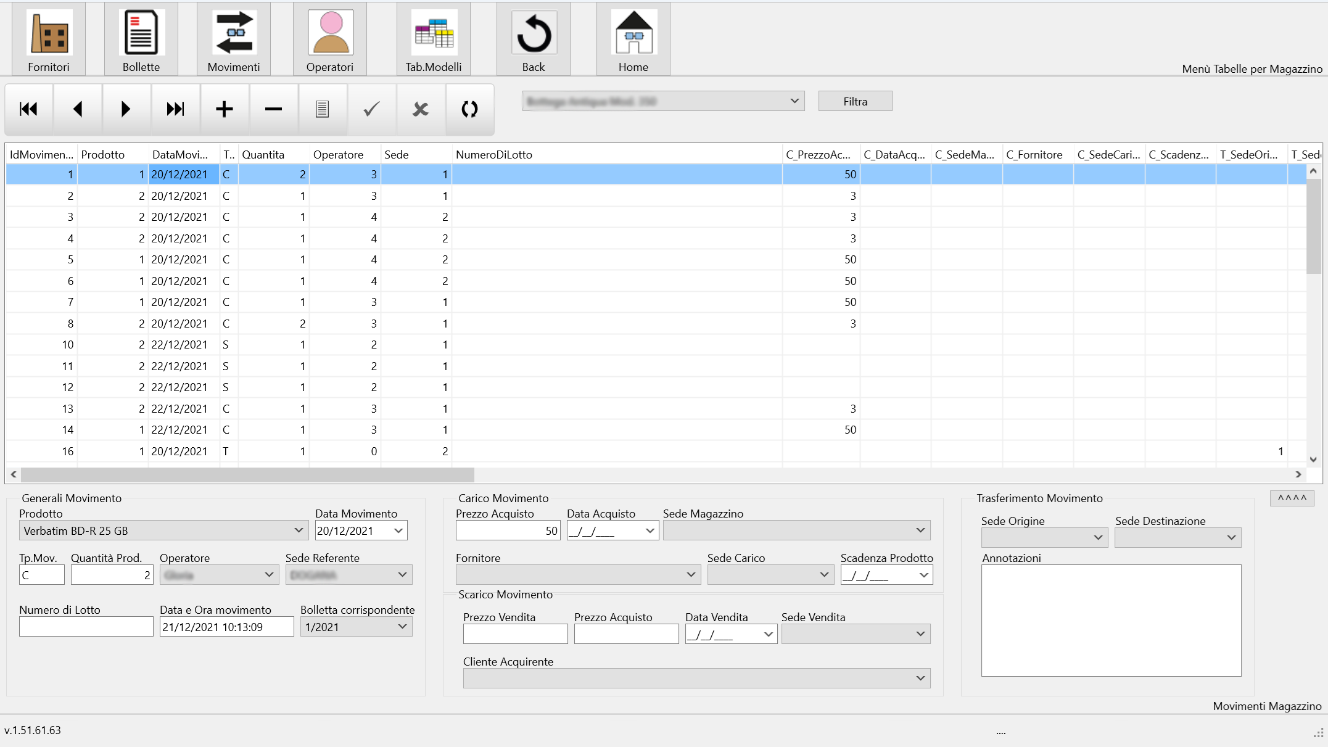Go to previous record

pyautogui.click(x=78, y=109)
